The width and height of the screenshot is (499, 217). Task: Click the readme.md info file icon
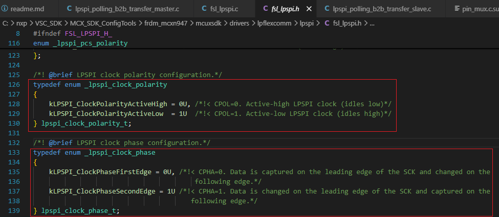[5, 9]
